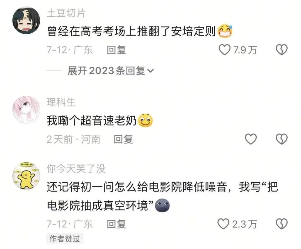301x249 pixels.
Task: Select the 7.9万 like count
Action: tap(245, 50)
